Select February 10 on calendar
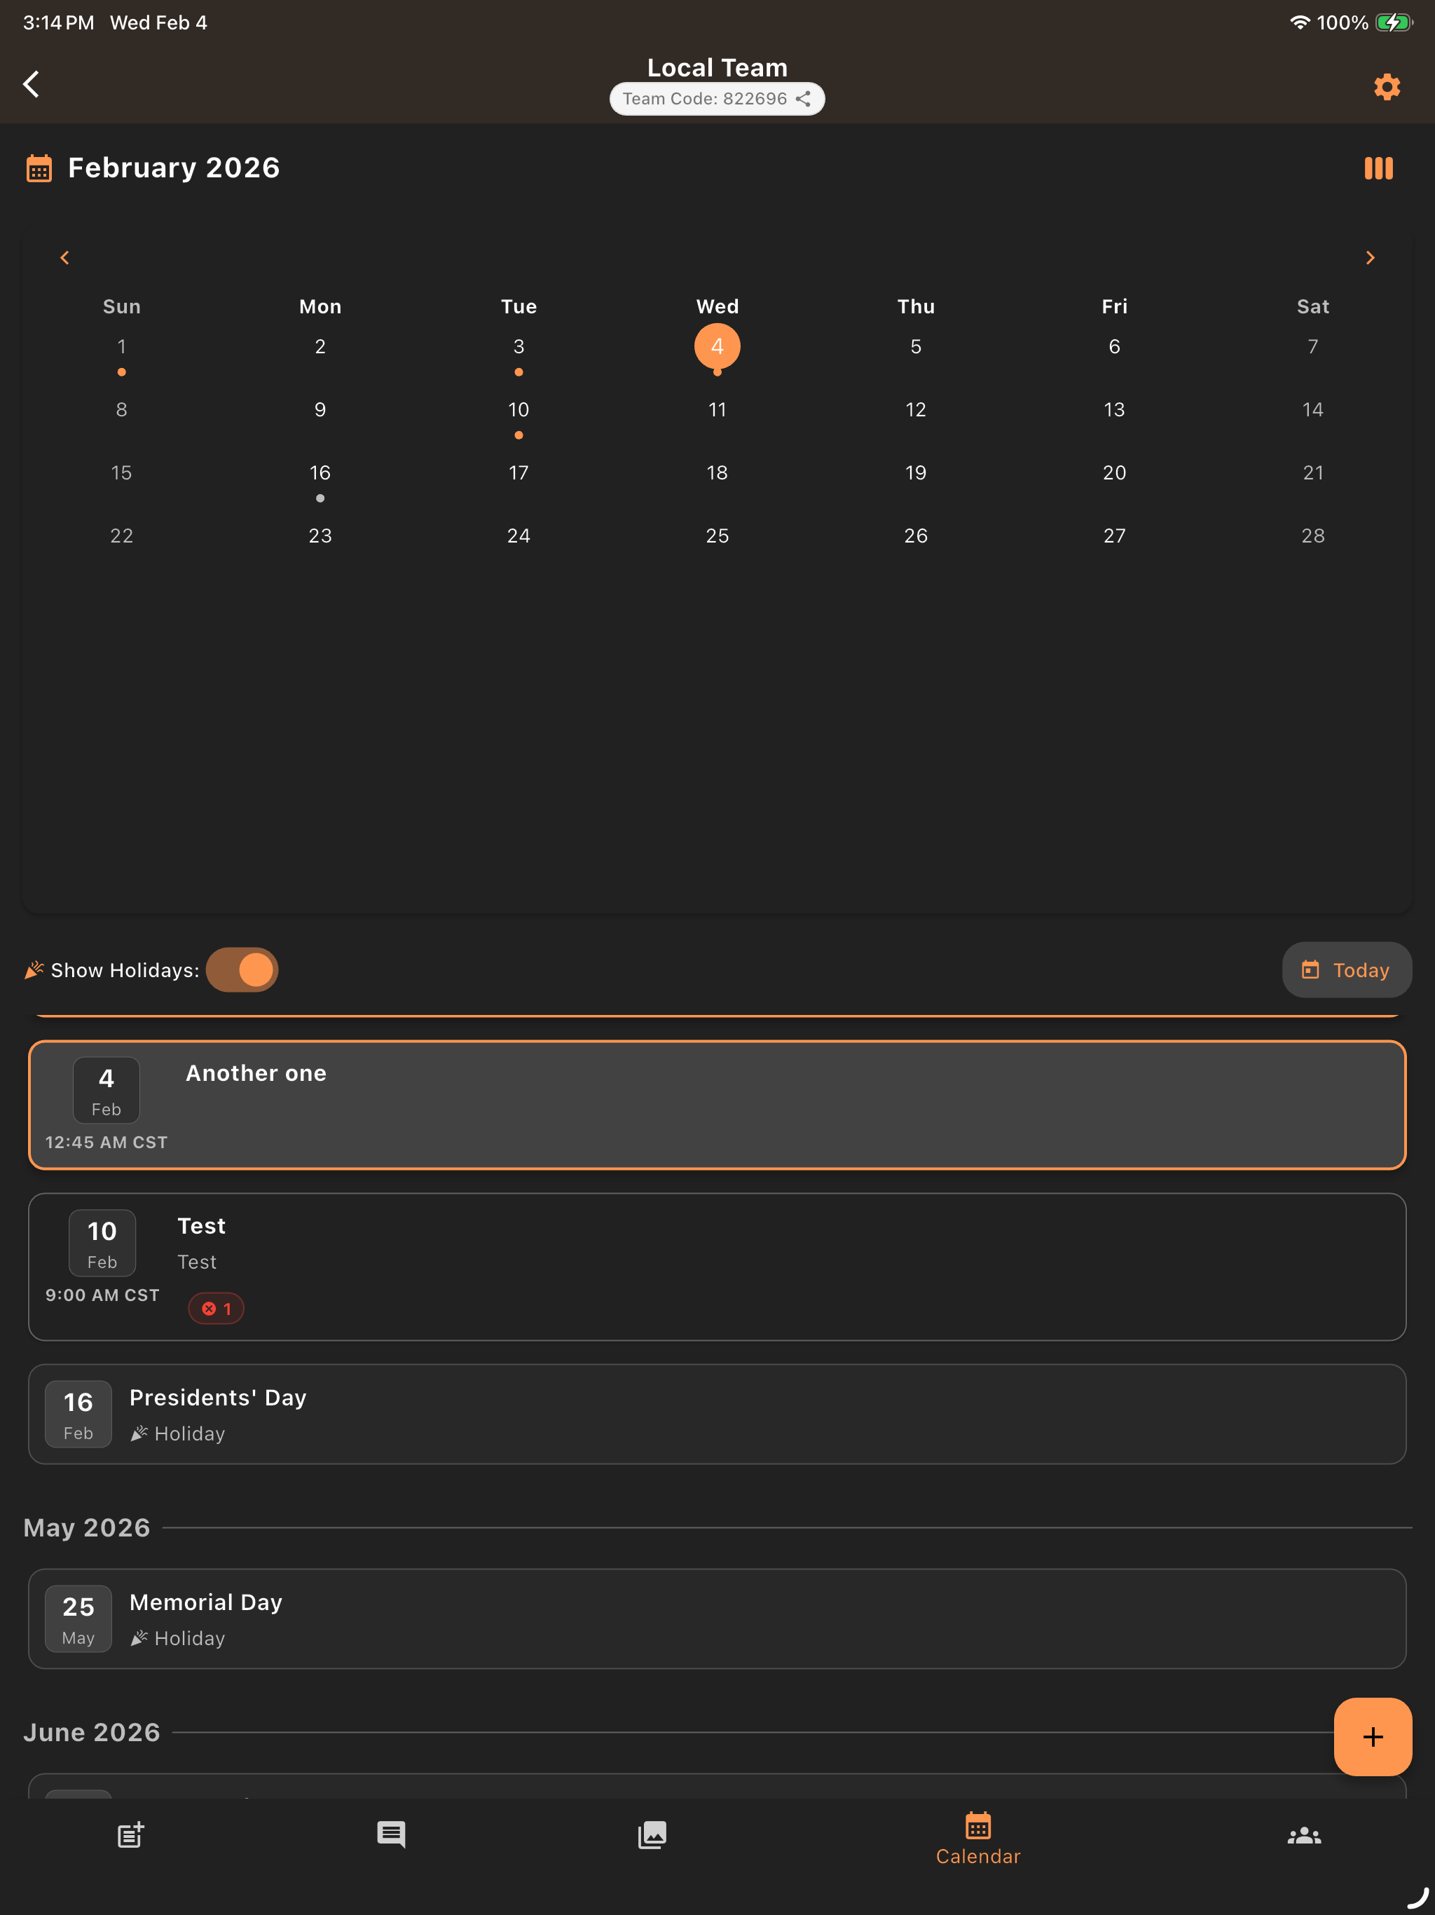Screen dimensions: 1435x1915 [519, 409]
